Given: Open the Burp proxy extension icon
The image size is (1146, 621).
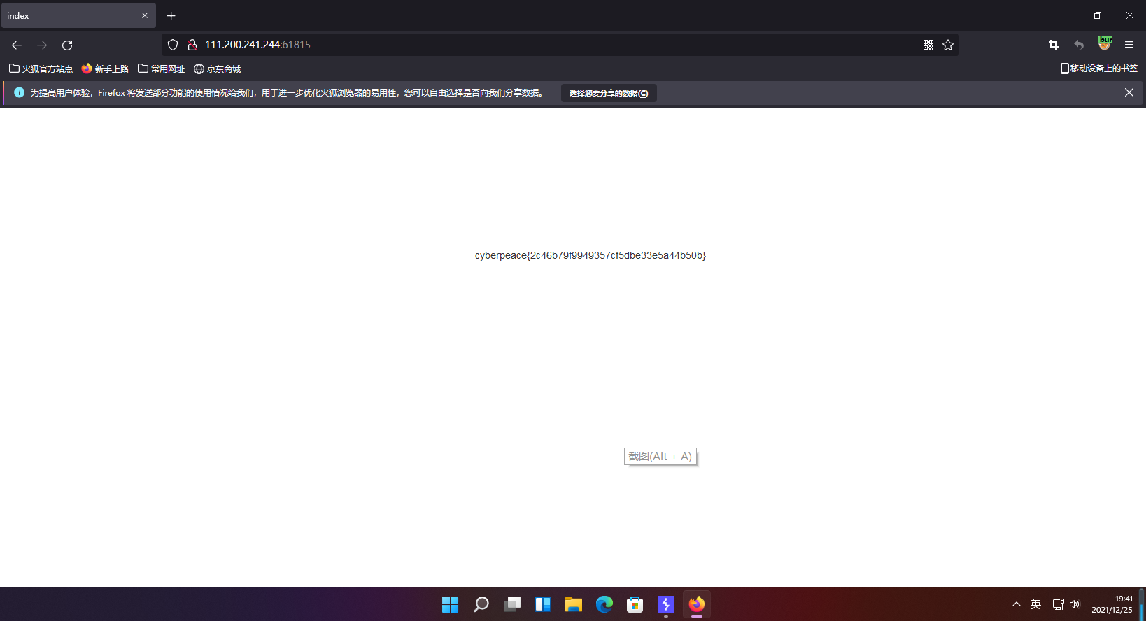Looking at the screenshot, I should click(x=1105, y=43).
